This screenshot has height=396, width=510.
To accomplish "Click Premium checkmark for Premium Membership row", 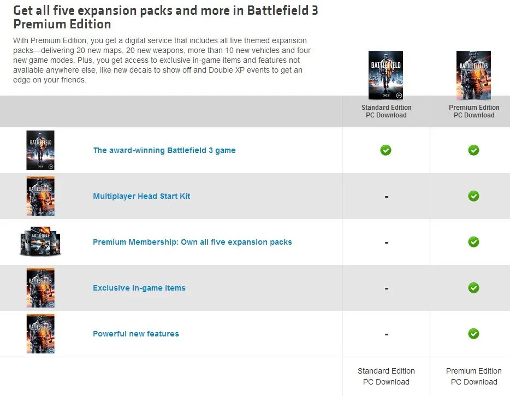I will point(473,242).
